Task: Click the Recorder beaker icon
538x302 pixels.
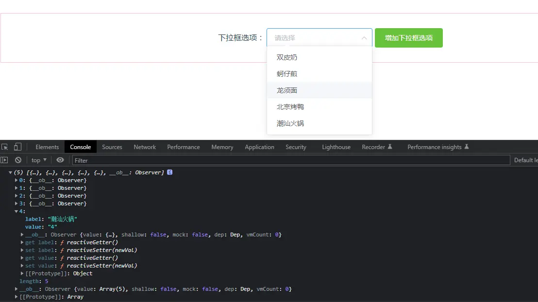Action: point(390,147)
